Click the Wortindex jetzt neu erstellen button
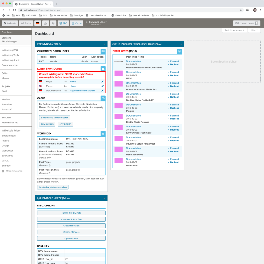 (53, 187)
